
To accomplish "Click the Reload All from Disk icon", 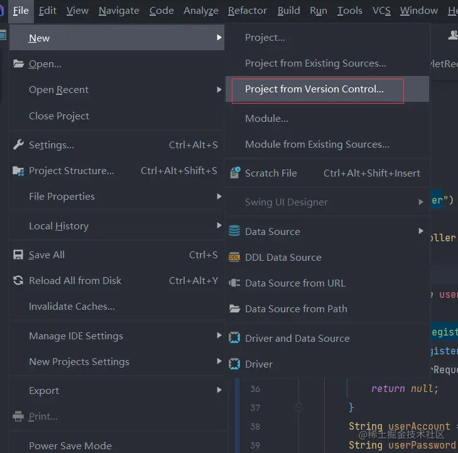I will [18, 280].
